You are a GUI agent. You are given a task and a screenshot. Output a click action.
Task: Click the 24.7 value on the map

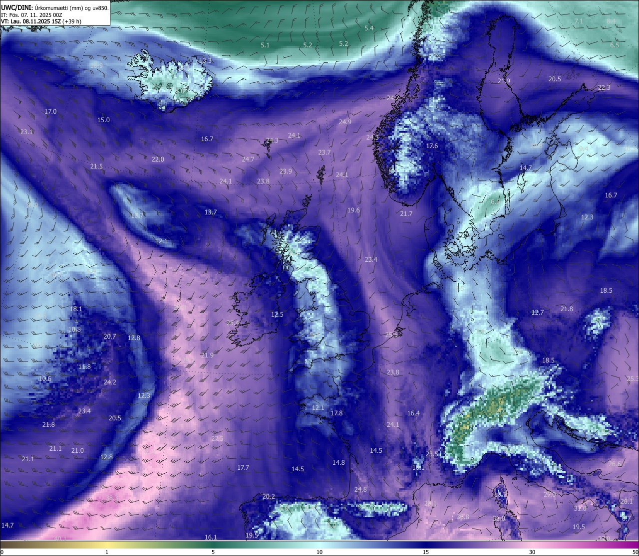point(248,160)
